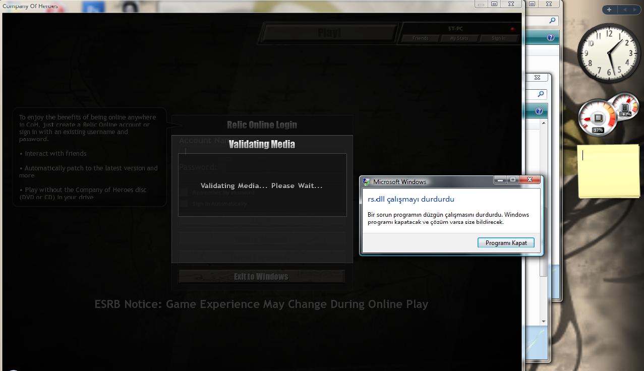Click the rs.dll çalışmayı durdurdu heading
644x371 pixels.
(411, 199)
